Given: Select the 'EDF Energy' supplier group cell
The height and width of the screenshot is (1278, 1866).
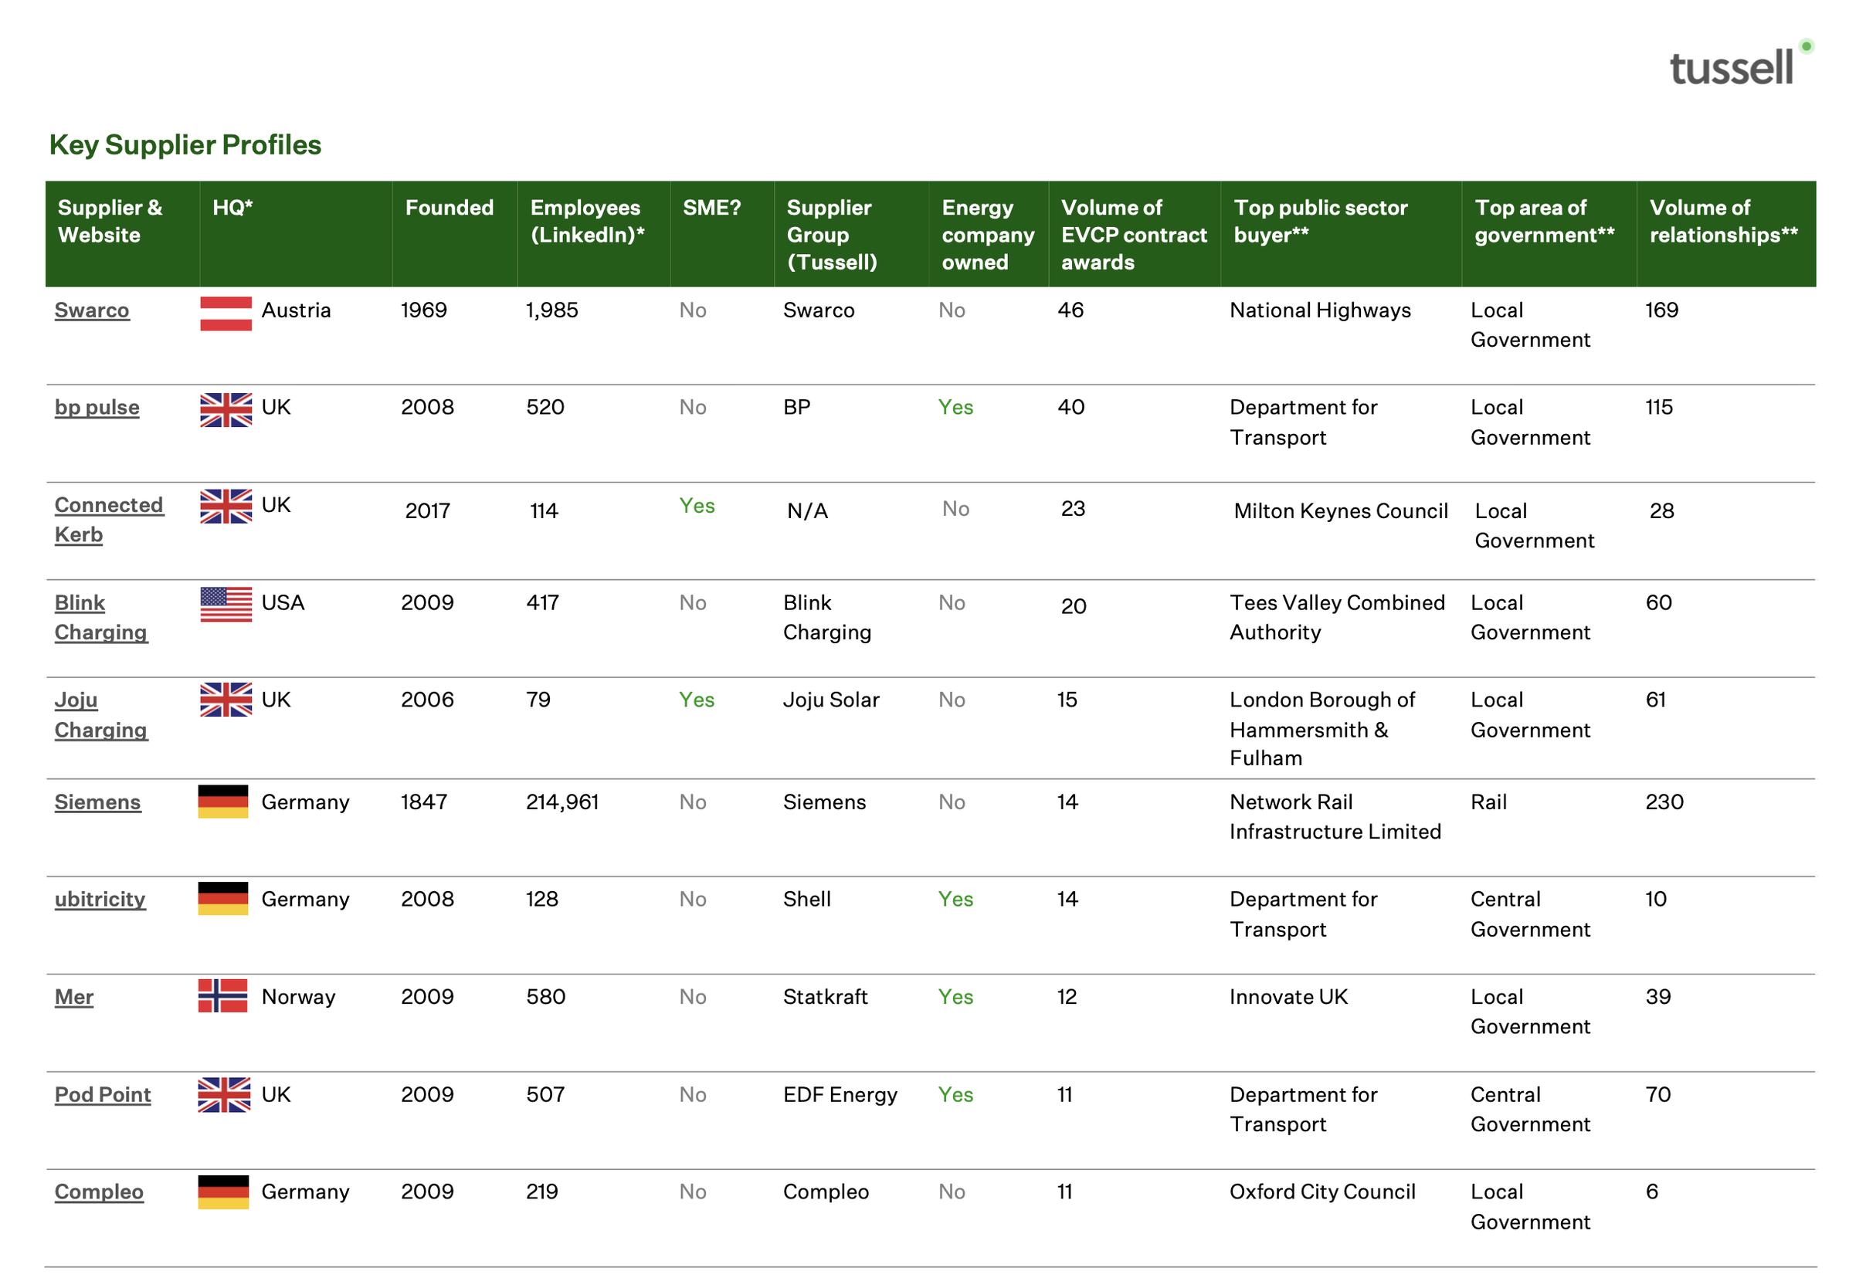Looking at the screenshot, I should 840,1095.
